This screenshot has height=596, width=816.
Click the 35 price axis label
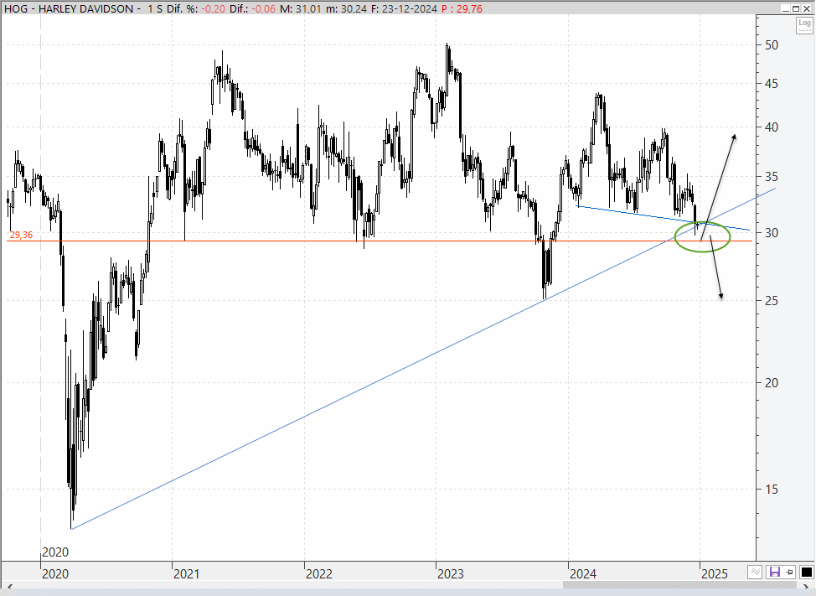click(772, 177)
